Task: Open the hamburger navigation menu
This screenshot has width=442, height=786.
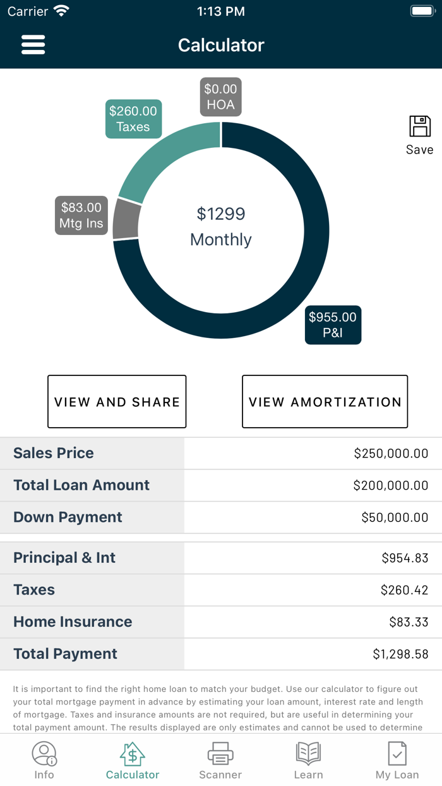Action: [x=33, y=44]
